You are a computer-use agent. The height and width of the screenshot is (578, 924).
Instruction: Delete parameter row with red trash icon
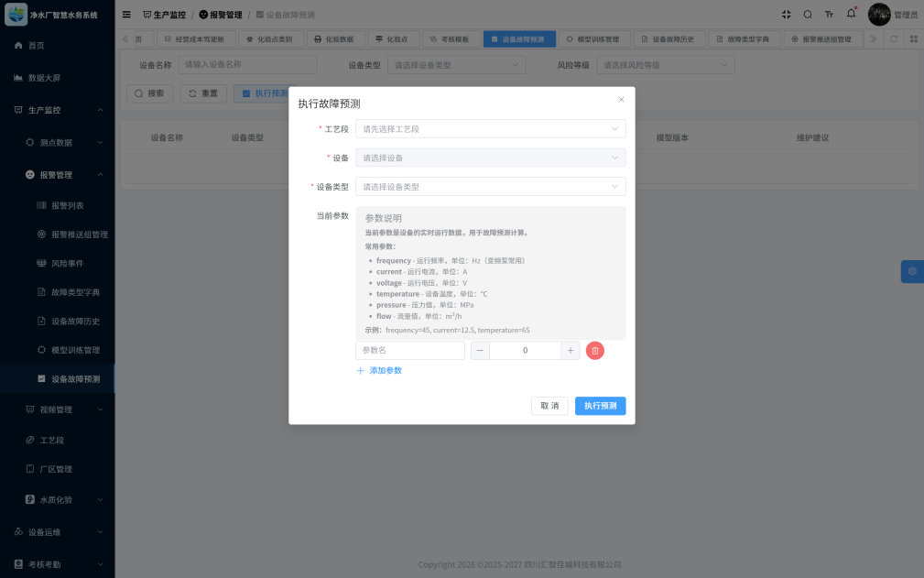595,351
